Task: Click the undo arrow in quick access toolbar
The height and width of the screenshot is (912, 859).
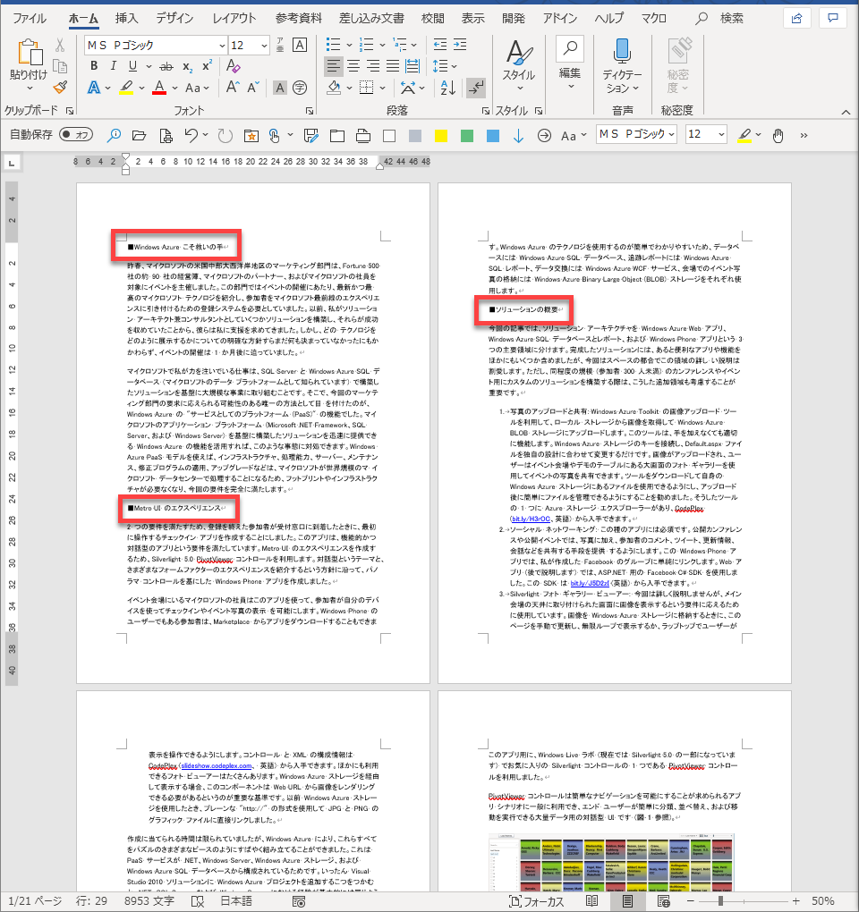Action: click(191, 135)
